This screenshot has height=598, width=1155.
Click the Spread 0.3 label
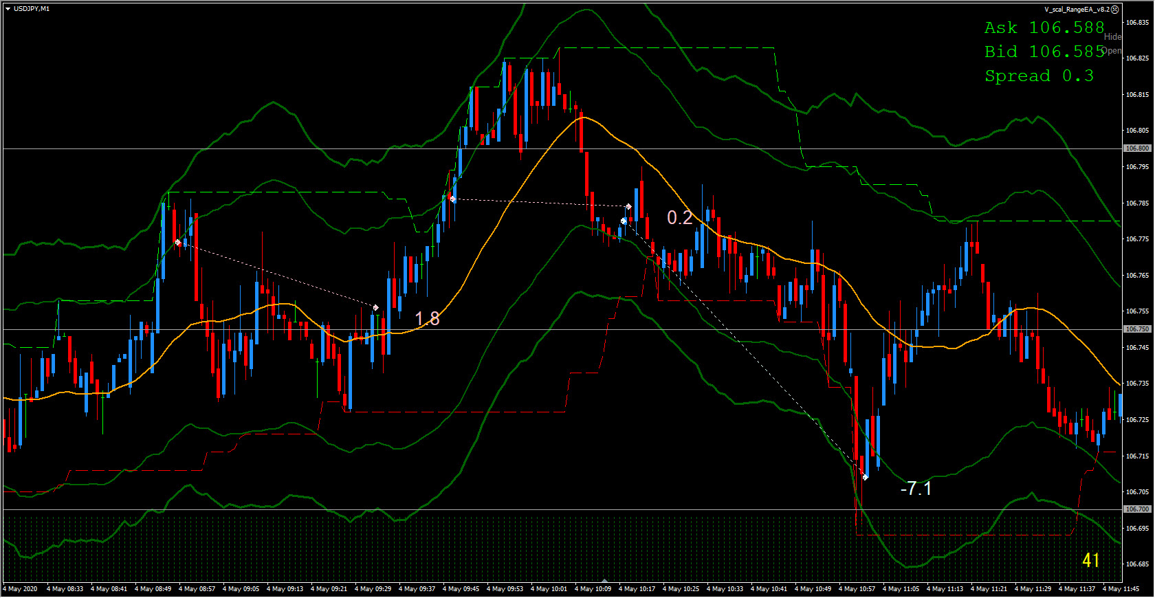[x=1039, y=76]
